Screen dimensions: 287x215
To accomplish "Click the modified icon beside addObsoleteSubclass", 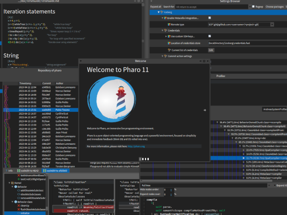I will (19, 191).
